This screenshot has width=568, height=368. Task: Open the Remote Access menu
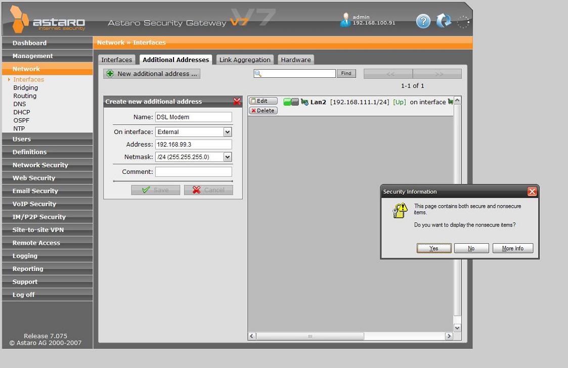tap(48, 243)
